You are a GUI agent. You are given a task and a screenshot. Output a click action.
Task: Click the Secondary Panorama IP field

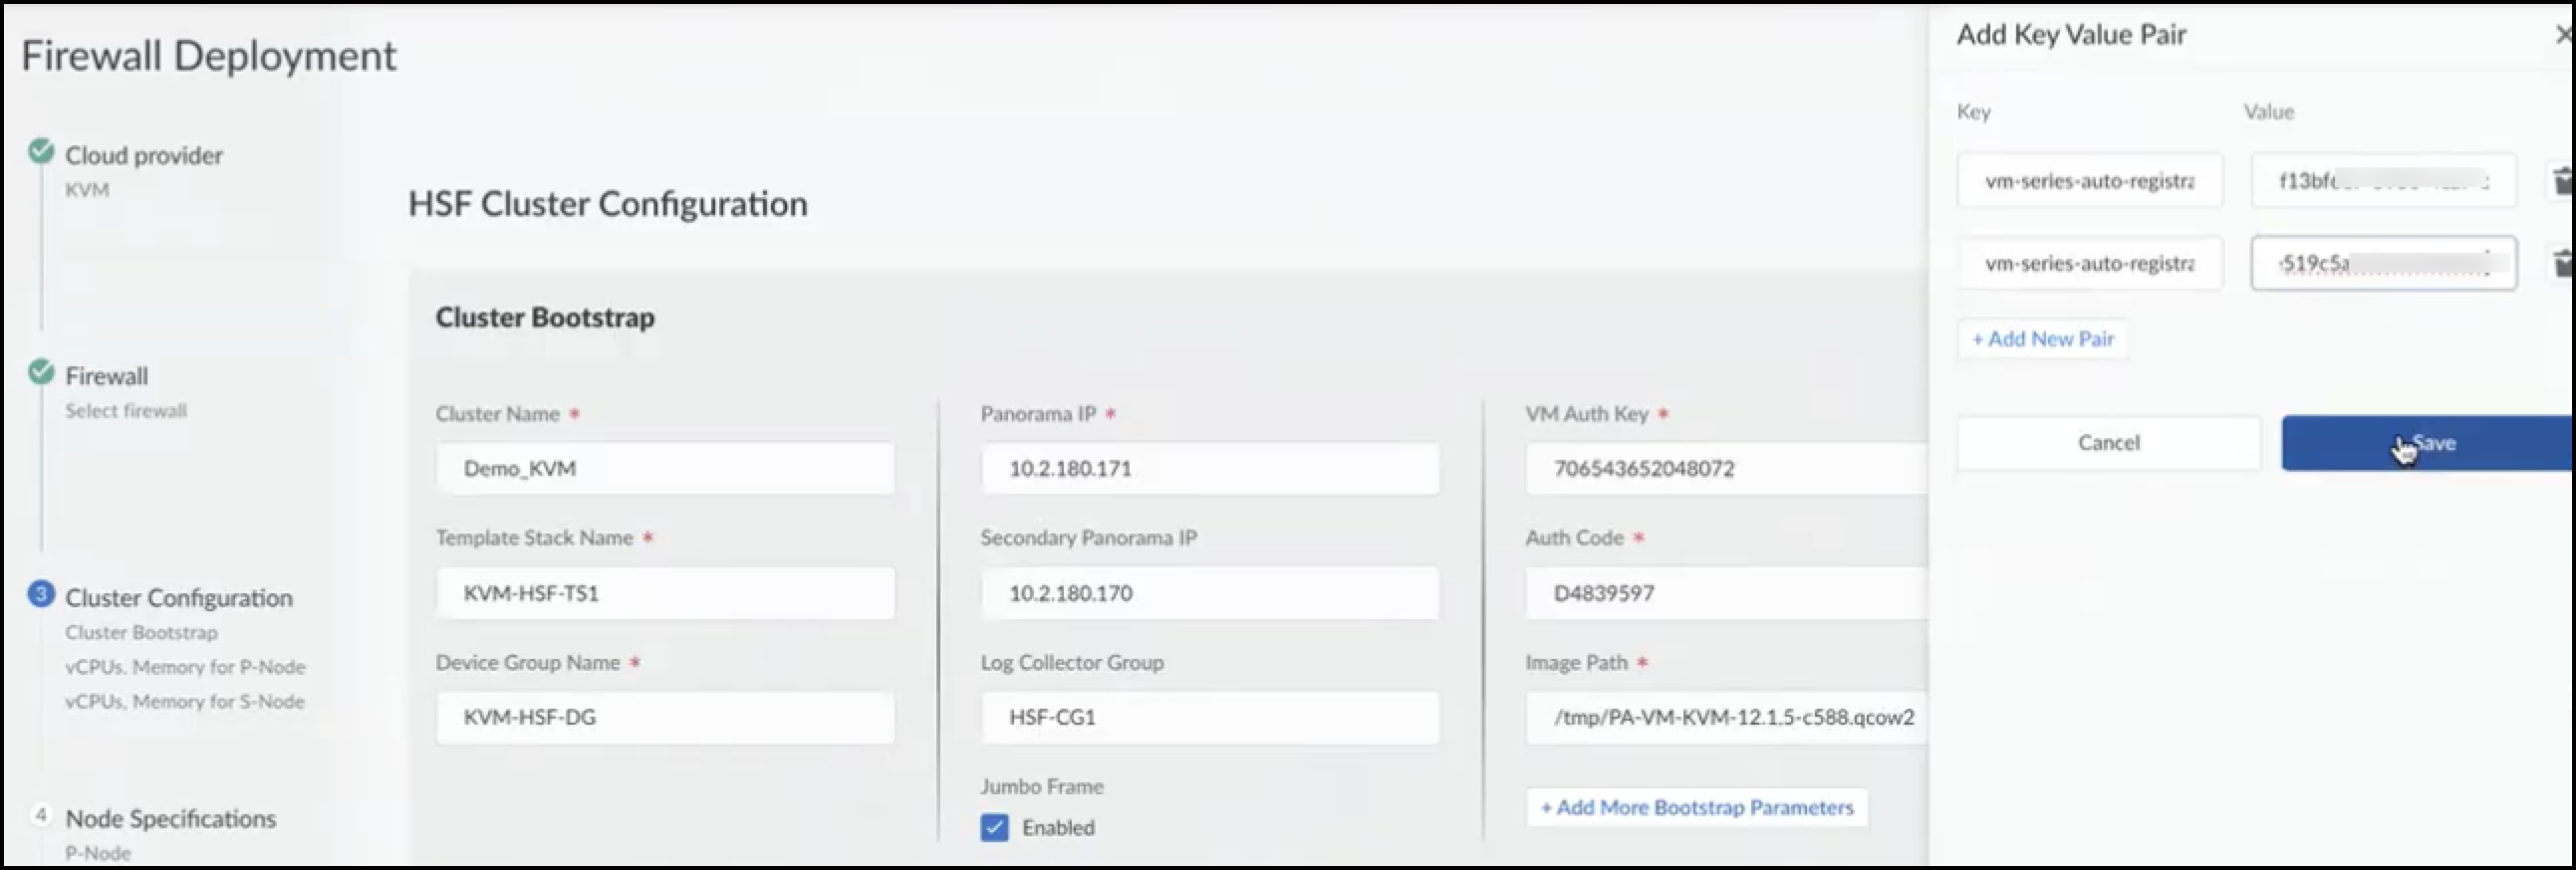coord(1209,593)
